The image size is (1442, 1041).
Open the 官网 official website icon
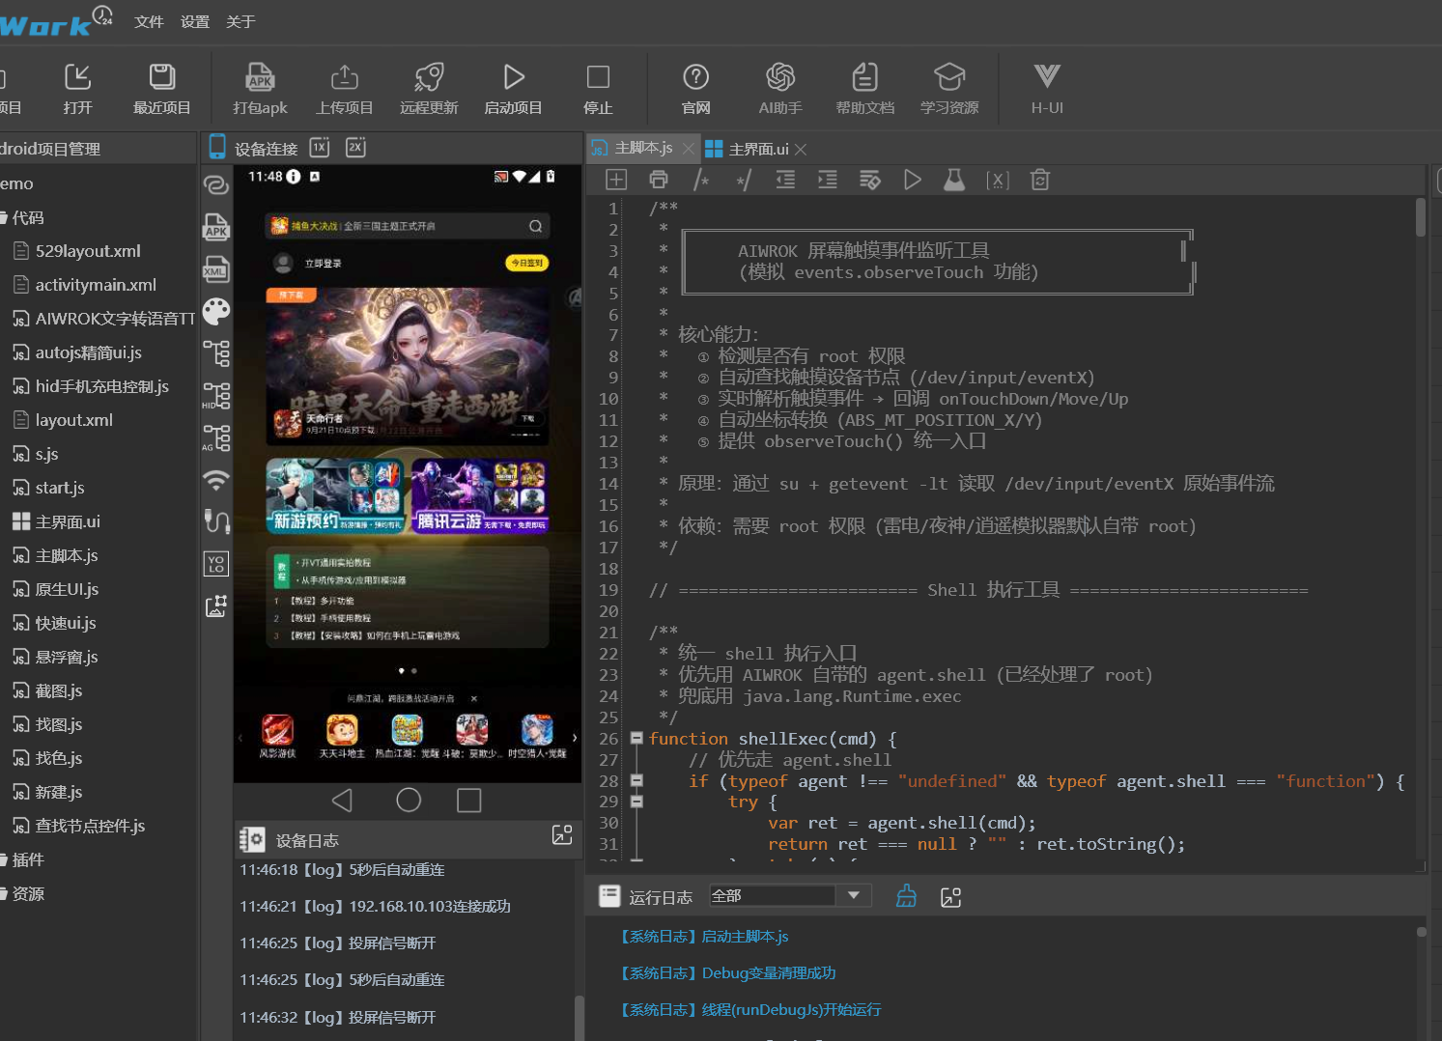(x=695, y=77)
